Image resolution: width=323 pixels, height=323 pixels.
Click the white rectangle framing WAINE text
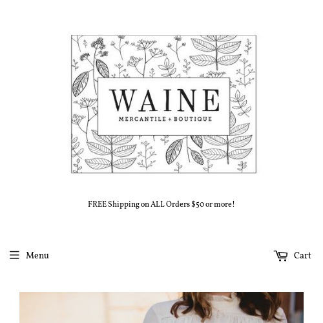(x=163, y=106)
